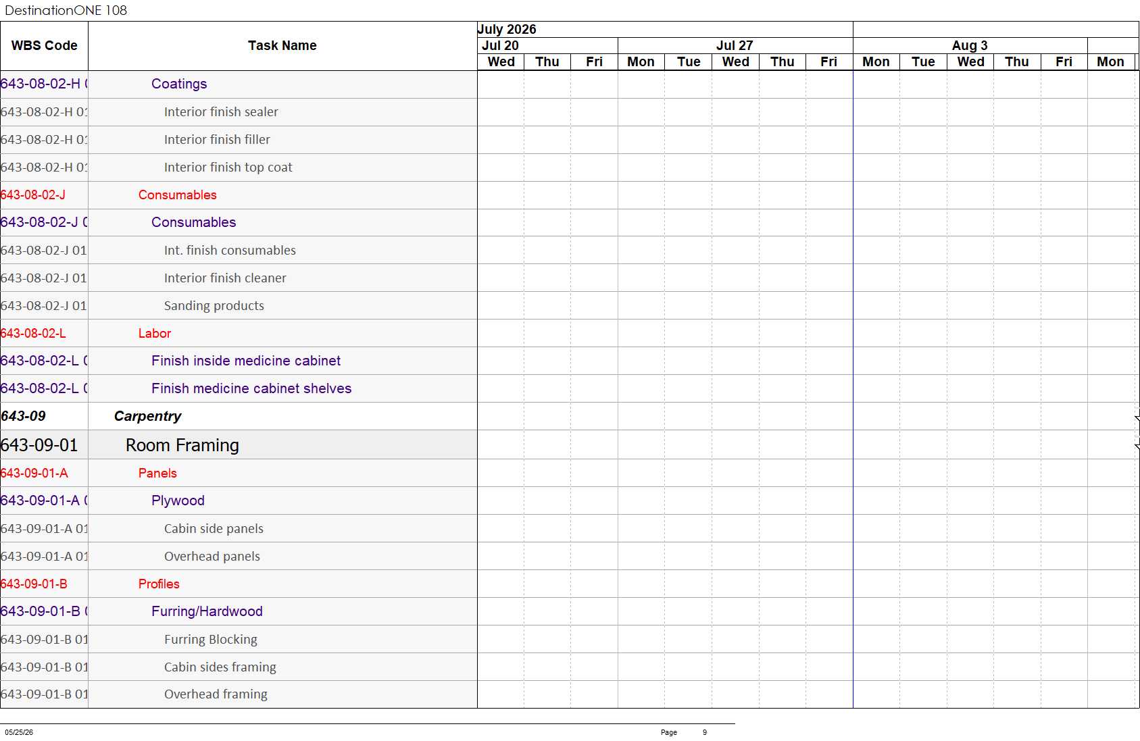Click WBS code 643-09 cell

click(44, 417)
